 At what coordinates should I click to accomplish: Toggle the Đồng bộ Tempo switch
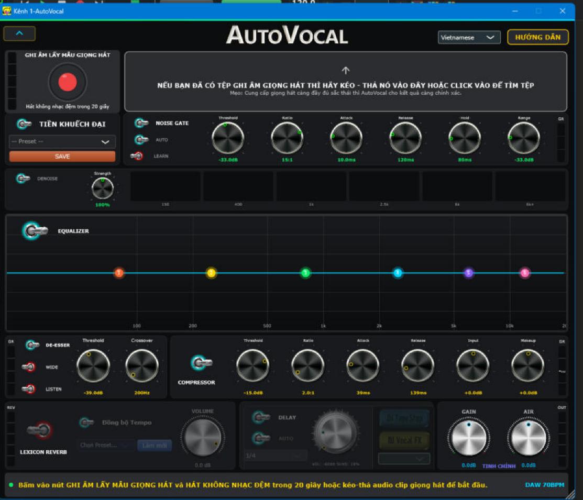pyautogui.click(x=86, y=423)
